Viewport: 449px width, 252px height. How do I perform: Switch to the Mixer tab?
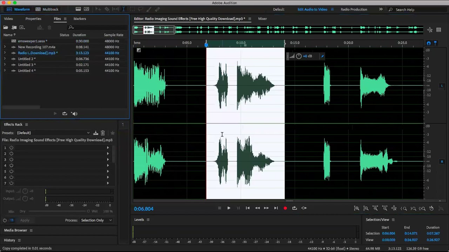[262, 19]
